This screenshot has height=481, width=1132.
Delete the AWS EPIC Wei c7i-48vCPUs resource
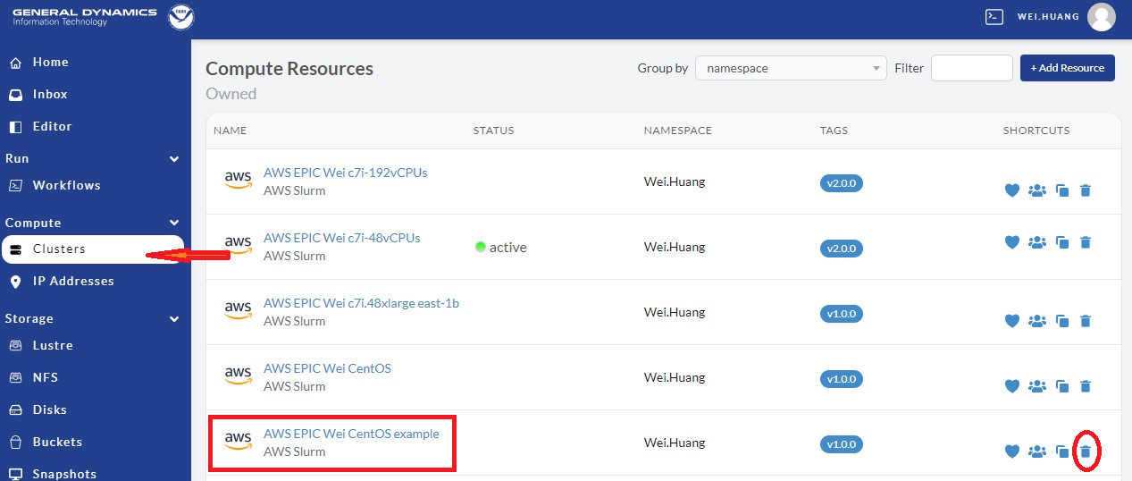point(1086,242)
